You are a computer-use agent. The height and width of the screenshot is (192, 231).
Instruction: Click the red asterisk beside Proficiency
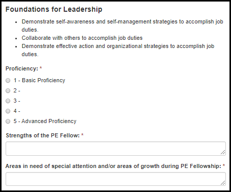41,68
